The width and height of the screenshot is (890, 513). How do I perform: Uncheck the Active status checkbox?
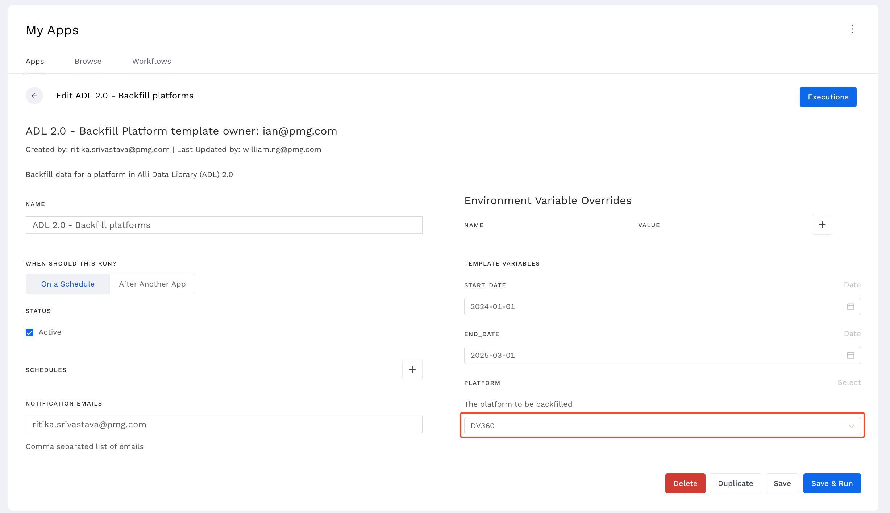30,332
